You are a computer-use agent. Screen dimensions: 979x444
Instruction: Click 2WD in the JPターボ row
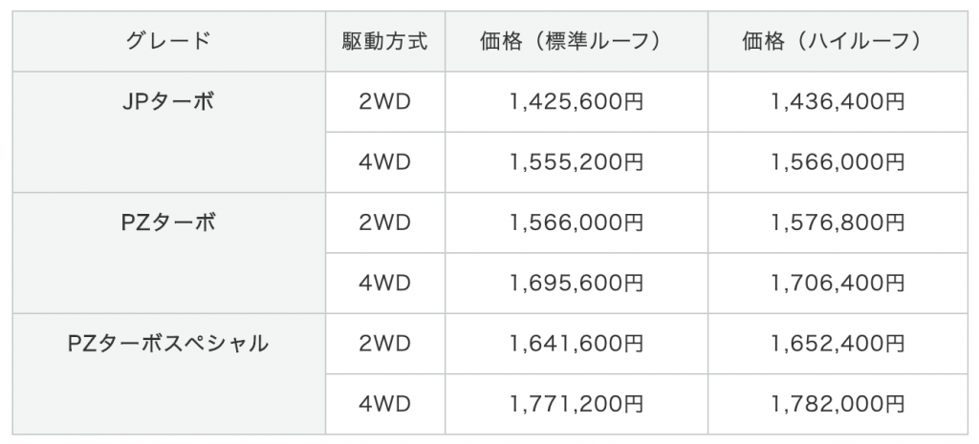[x=384, y=102]
